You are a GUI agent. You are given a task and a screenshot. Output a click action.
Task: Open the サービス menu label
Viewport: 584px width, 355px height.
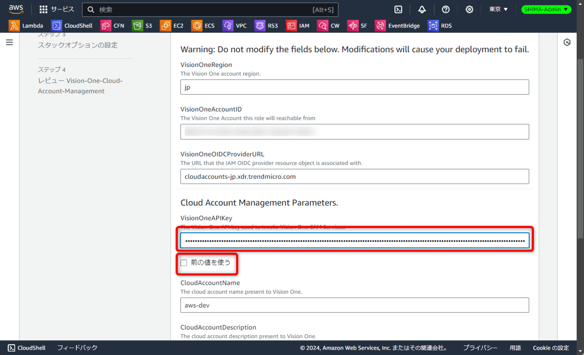62,10
